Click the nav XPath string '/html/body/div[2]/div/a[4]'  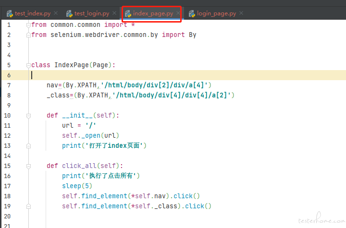pos(154,85)
